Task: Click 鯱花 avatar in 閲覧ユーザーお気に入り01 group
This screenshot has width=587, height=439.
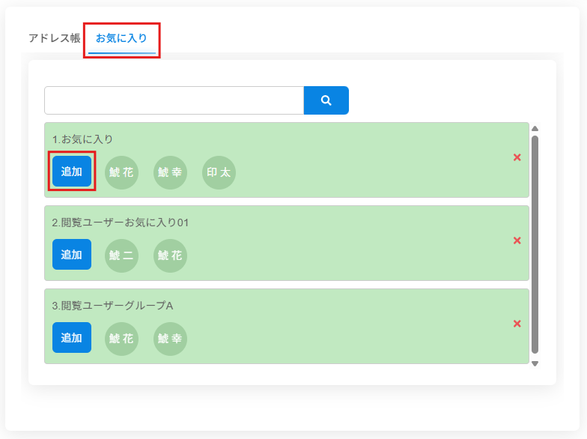Action: 170,255
